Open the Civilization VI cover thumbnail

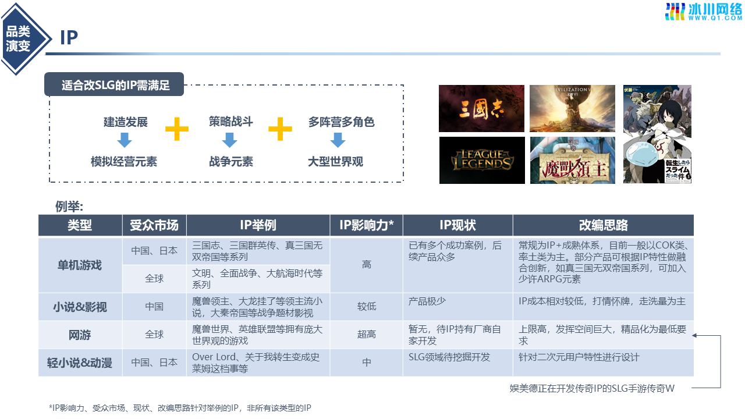pyautogui.click(x=572, y=109)
